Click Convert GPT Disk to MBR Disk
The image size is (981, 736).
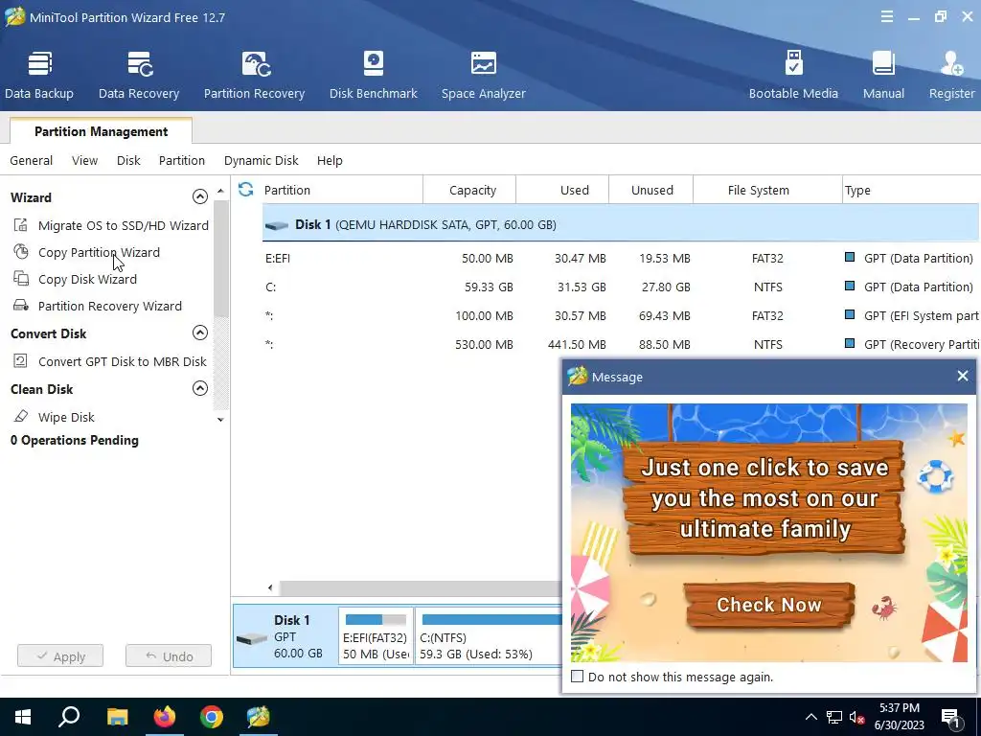pos(122,361)
